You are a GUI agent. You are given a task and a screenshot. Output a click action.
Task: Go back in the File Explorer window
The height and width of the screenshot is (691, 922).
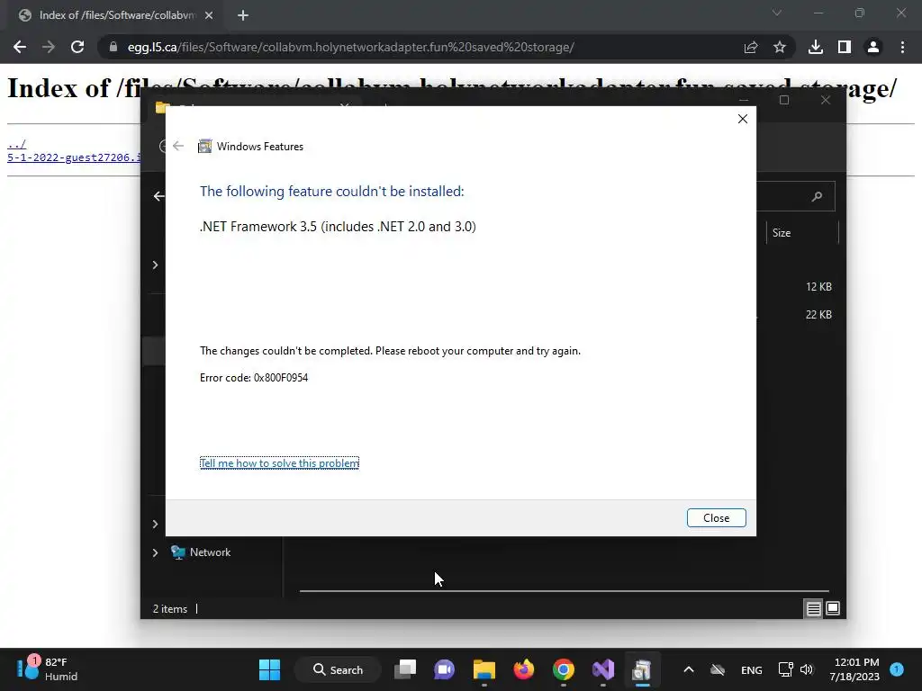click(158, 196)
